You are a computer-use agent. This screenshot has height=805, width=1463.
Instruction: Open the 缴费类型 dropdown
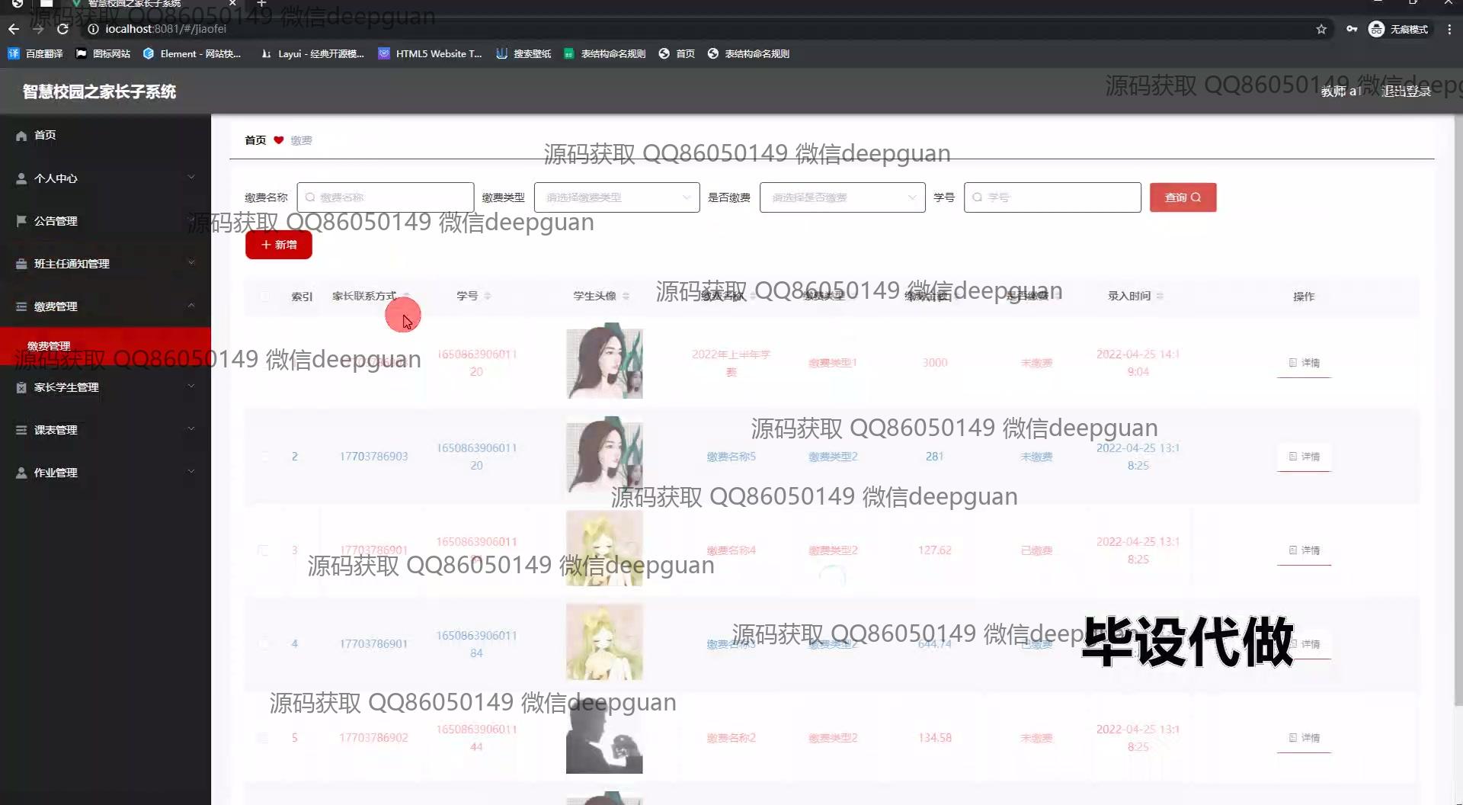click(x=616, y=197)
